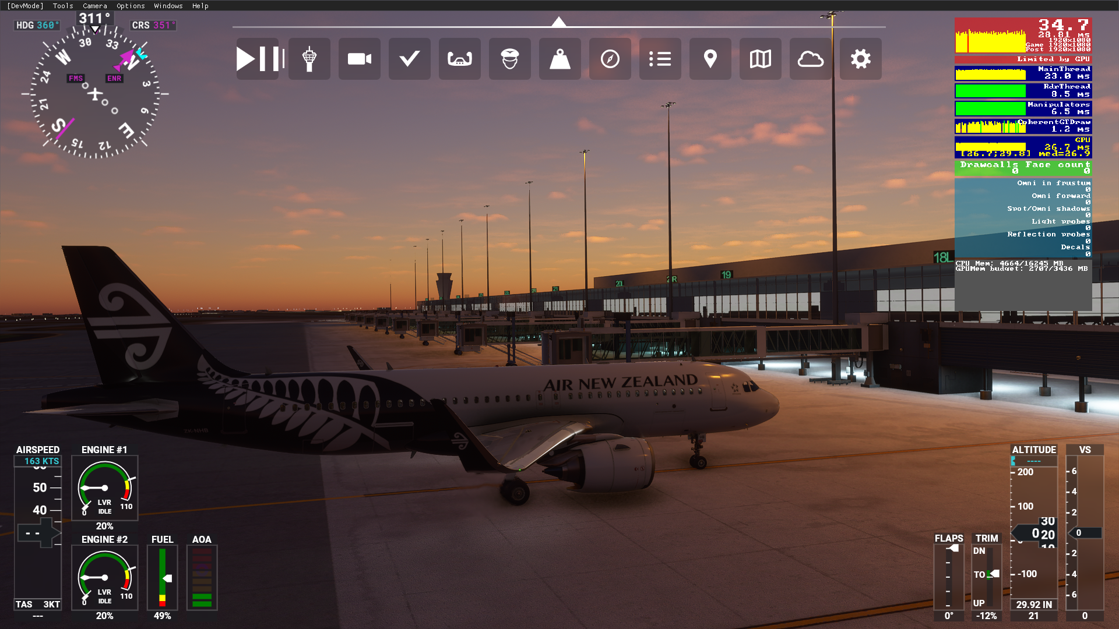Click the TAS 3KT readout
This screenshot has height=629, width=1119.
pyautogui.click(x=38, y=605)
